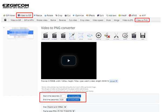
Task: Open APNG in top navigation
Action: [x=133, y=15]
